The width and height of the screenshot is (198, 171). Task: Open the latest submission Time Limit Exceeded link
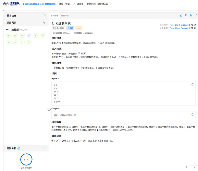[180, 25]
